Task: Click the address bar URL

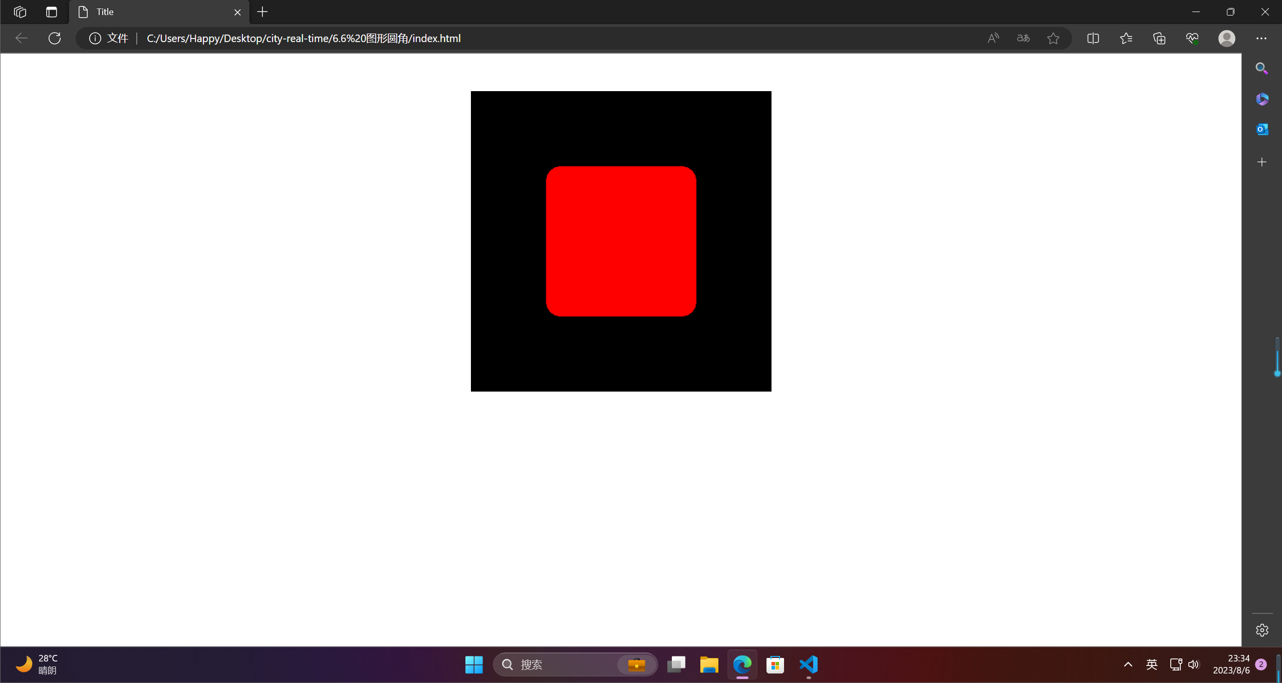Action: pyautogui.click(x=303, y=38)
